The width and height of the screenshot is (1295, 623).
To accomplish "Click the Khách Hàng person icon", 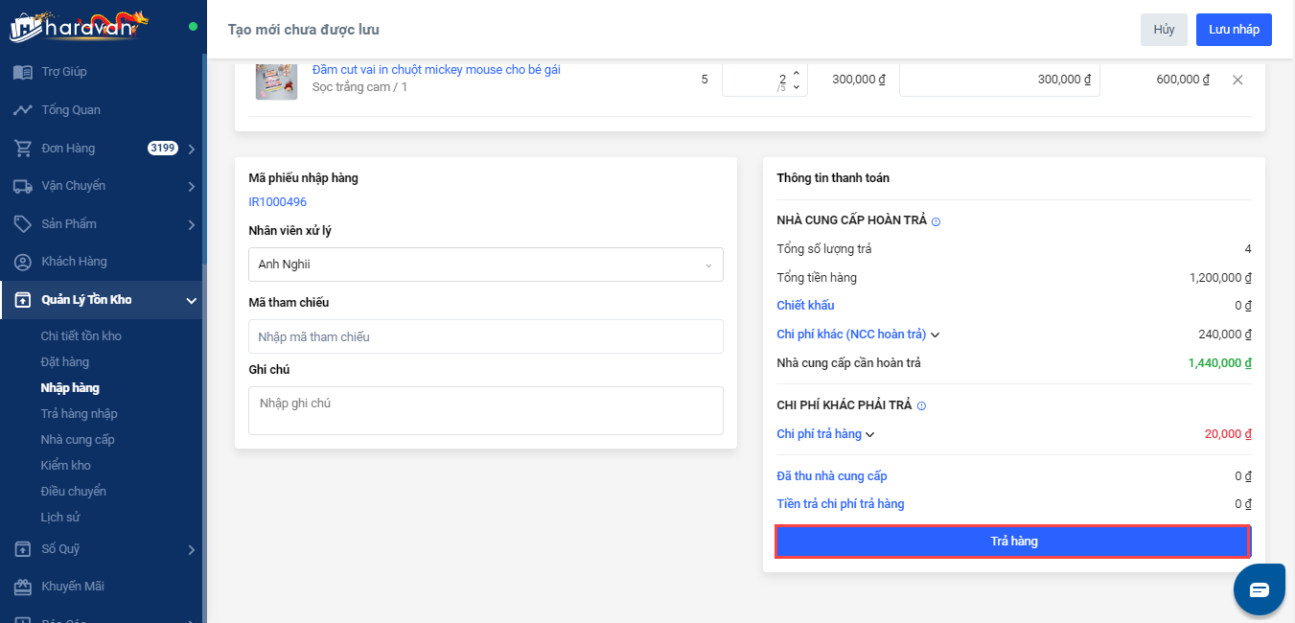I will [23, 262].
